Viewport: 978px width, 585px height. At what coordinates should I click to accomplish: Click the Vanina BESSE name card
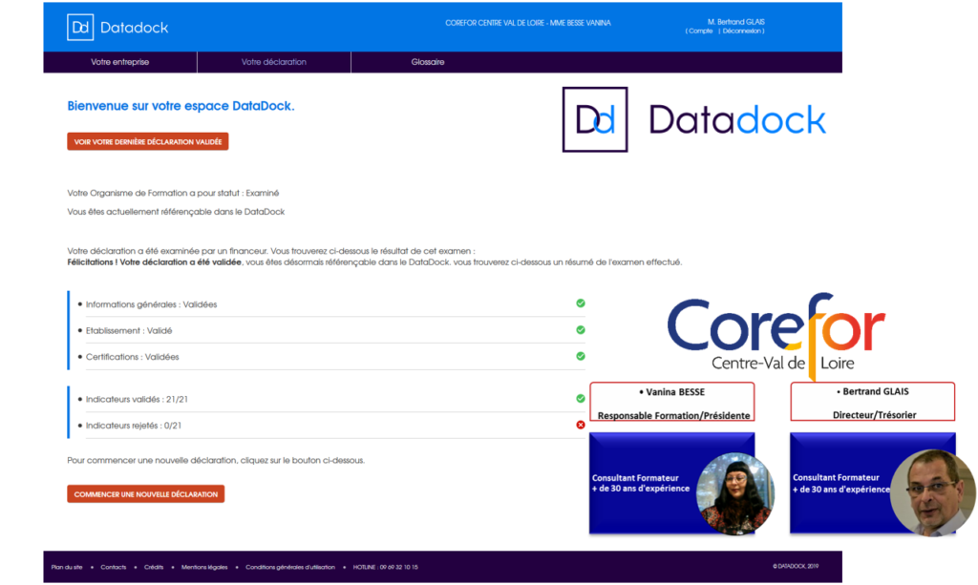tap(672, 402)
